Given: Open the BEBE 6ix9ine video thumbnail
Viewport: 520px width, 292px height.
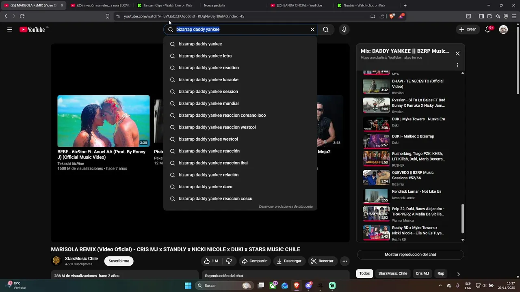Looking at the screenshot, I should [104, 121].
